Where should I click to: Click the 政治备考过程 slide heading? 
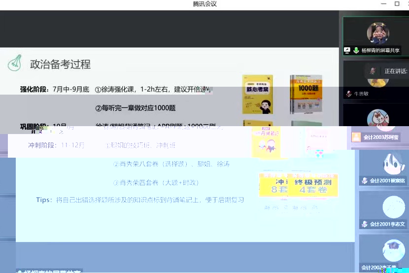60,64
